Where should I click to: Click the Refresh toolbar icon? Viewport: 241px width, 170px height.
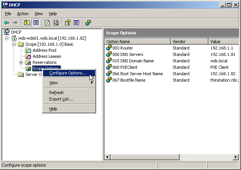pos(47,23)
